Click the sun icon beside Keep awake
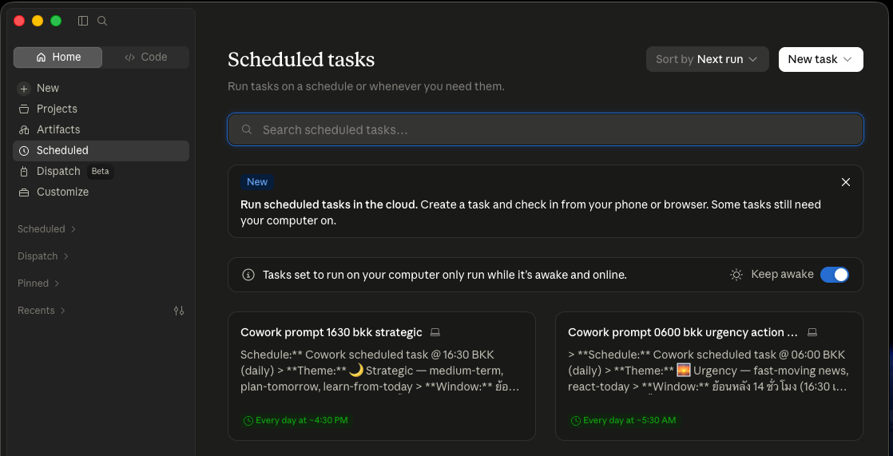Image resolution: width=893 pixels, height=456 pixels. (x=736, y=275)
